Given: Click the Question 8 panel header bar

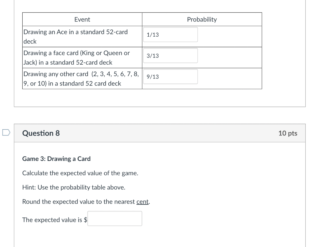Looking at the screenshot, I should pos(160,133).
